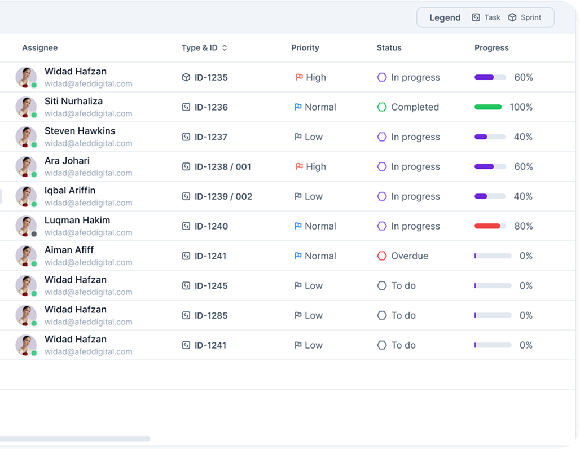Image resolution: width=580 pixels, height=449 pixels.
Task: Click the green Completed hexagon status icon
Action: point(382,107)
